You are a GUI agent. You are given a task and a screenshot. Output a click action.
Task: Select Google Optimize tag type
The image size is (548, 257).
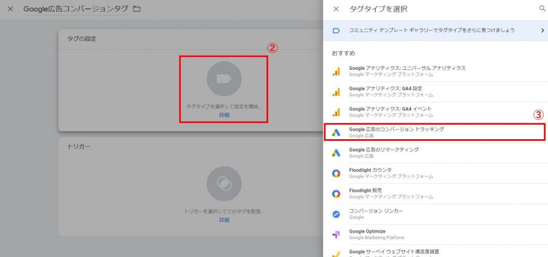(x=436, y=235)
